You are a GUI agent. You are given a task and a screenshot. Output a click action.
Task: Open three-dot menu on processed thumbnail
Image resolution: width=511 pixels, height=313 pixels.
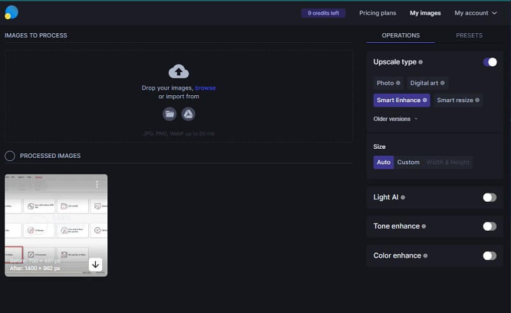[x=97, y=185]
